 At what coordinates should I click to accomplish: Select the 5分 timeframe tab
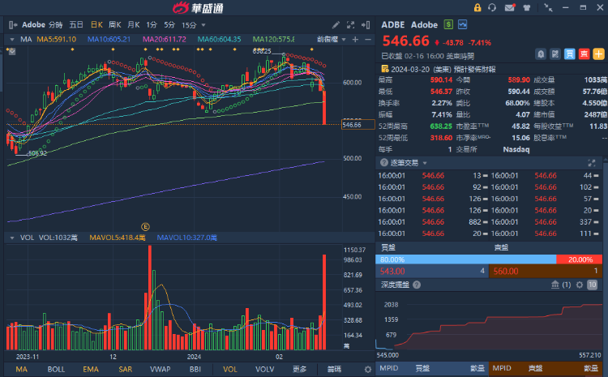(169, 24)
